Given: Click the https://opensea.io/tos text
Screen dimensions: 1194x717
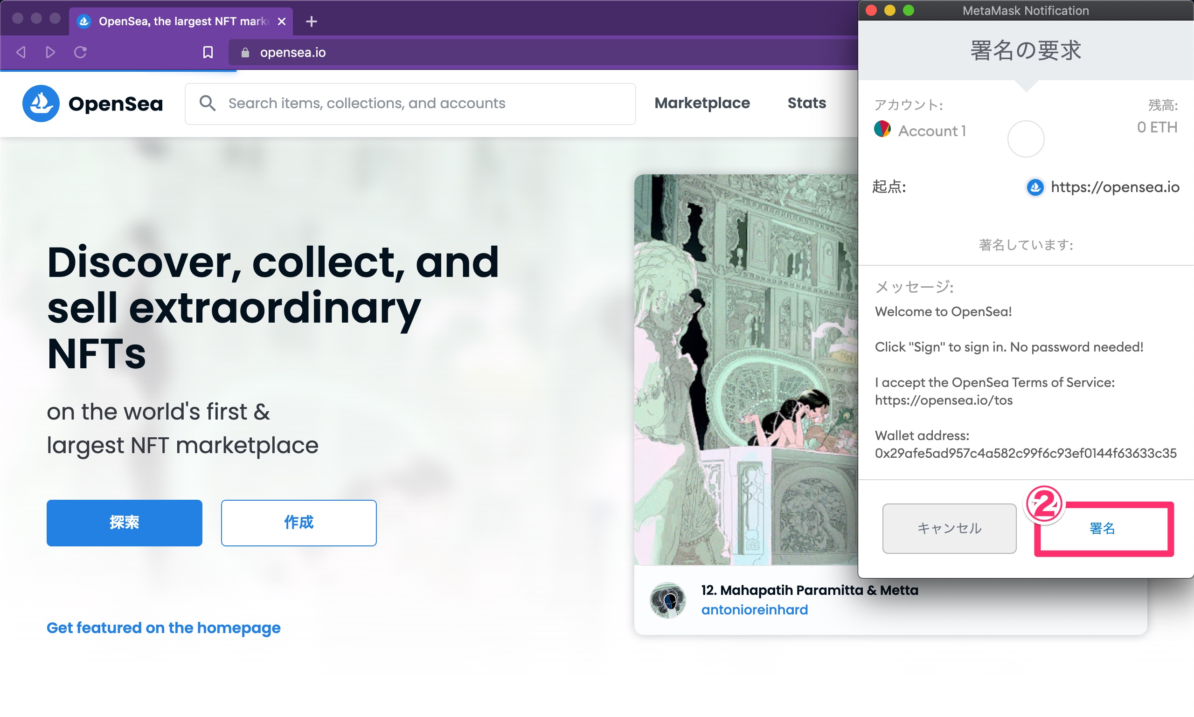Looking at the screenshot, I should [944, 400].
